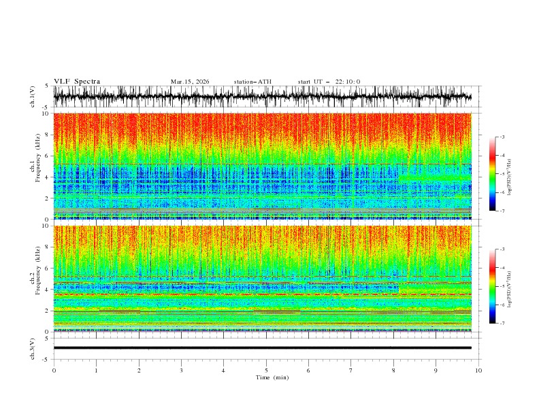The width and height of the screenshot is (539, 416).
Task: Click the 0 tick on the time axis
Action: (x=54, y=370)
